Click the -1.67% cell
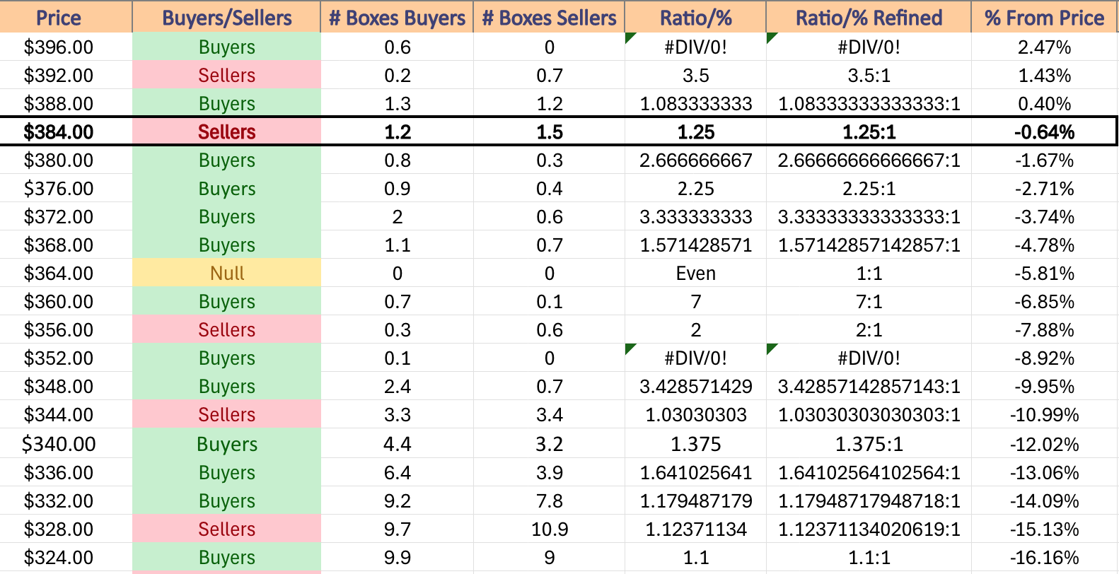The width and height of the screenshot is (1119, 574). [x=1044, y=160]
